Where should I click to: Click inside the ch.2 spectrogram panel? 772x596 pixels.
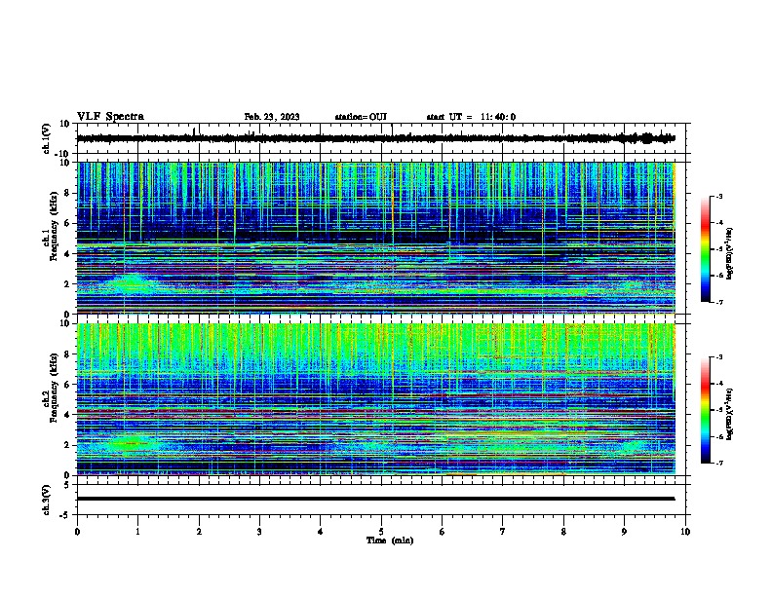(376, 399)
